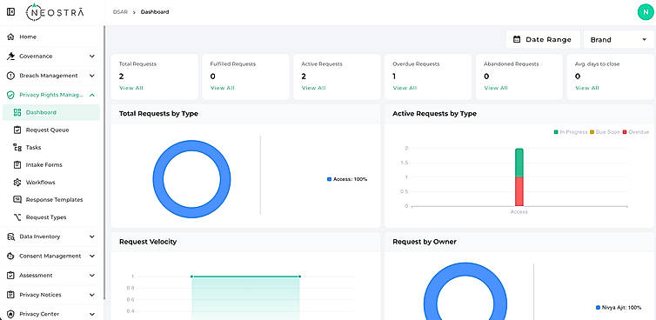The width and height of the screenshot is (656, 320).
Task: View All under Abandoned Requests
Action: tap(496, 88)
